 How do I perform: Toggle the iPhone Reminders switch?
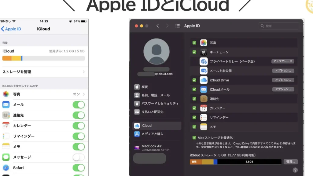tap(79, 136)
